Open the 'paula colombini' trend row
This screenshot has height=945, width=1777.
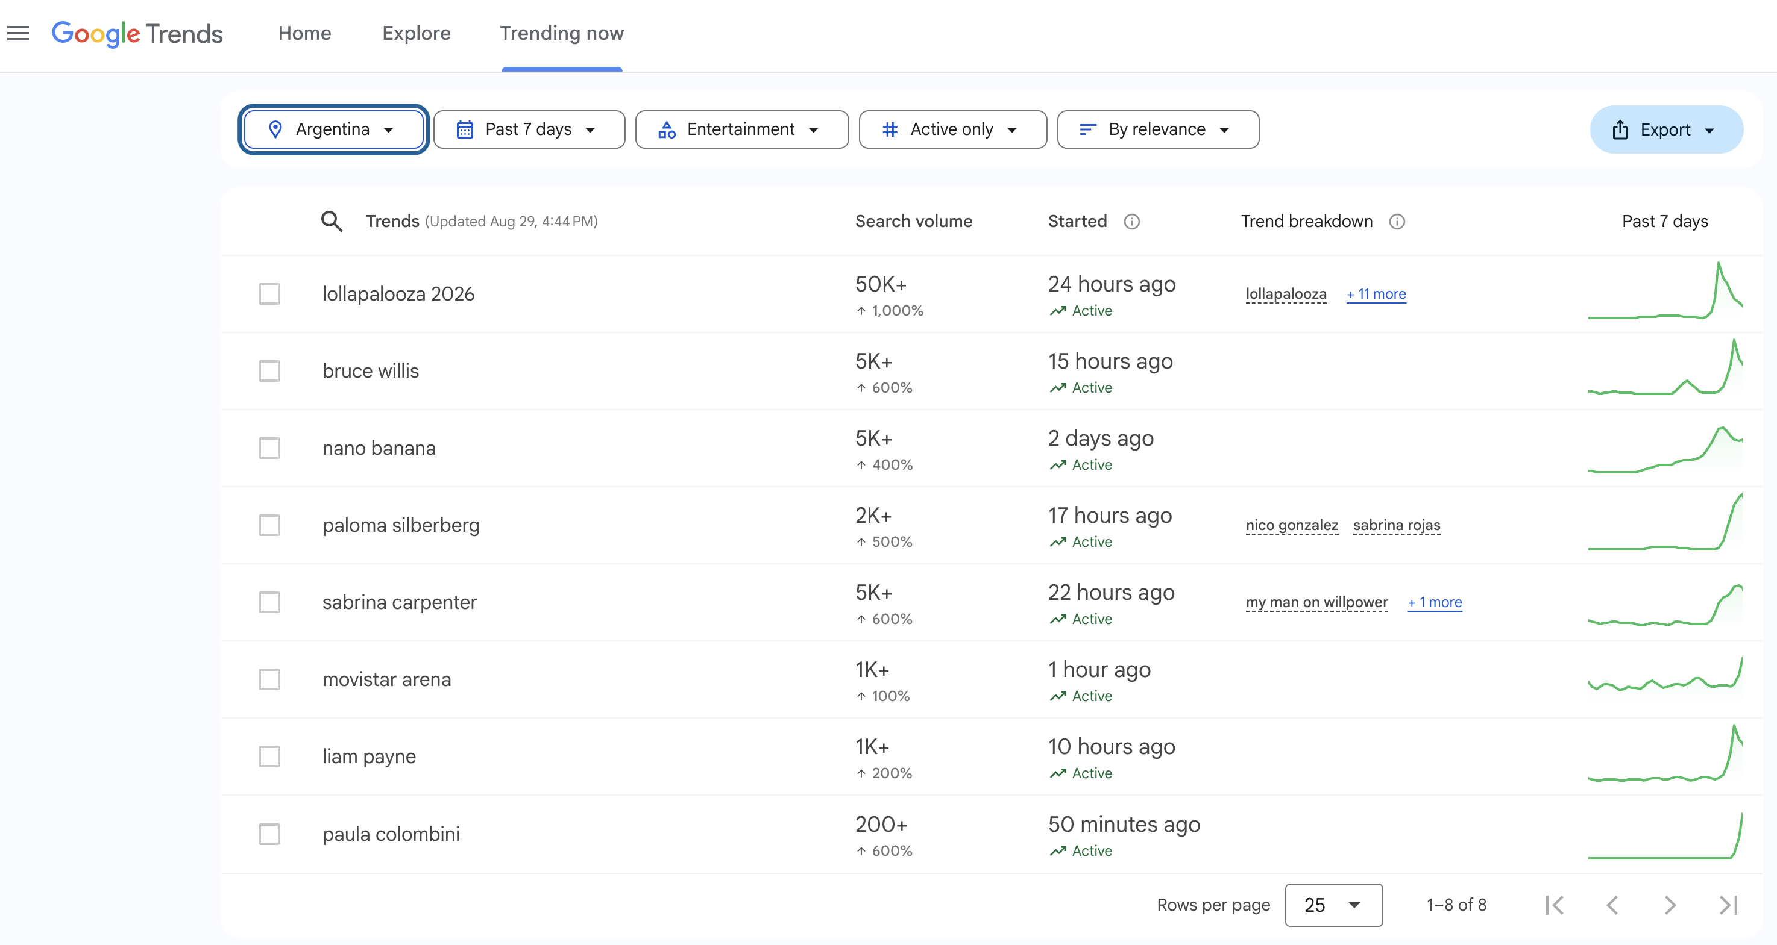pos(990,835)
